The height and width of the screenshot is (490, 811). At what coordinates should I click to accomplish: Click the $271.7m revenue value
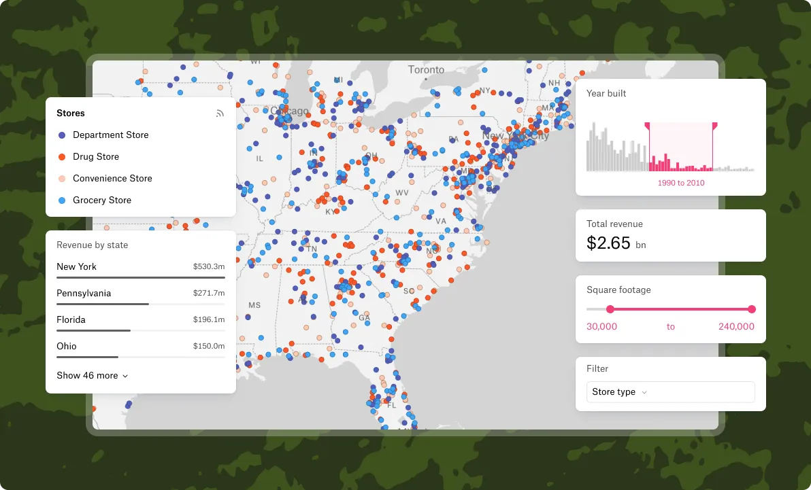pos(209,293)
